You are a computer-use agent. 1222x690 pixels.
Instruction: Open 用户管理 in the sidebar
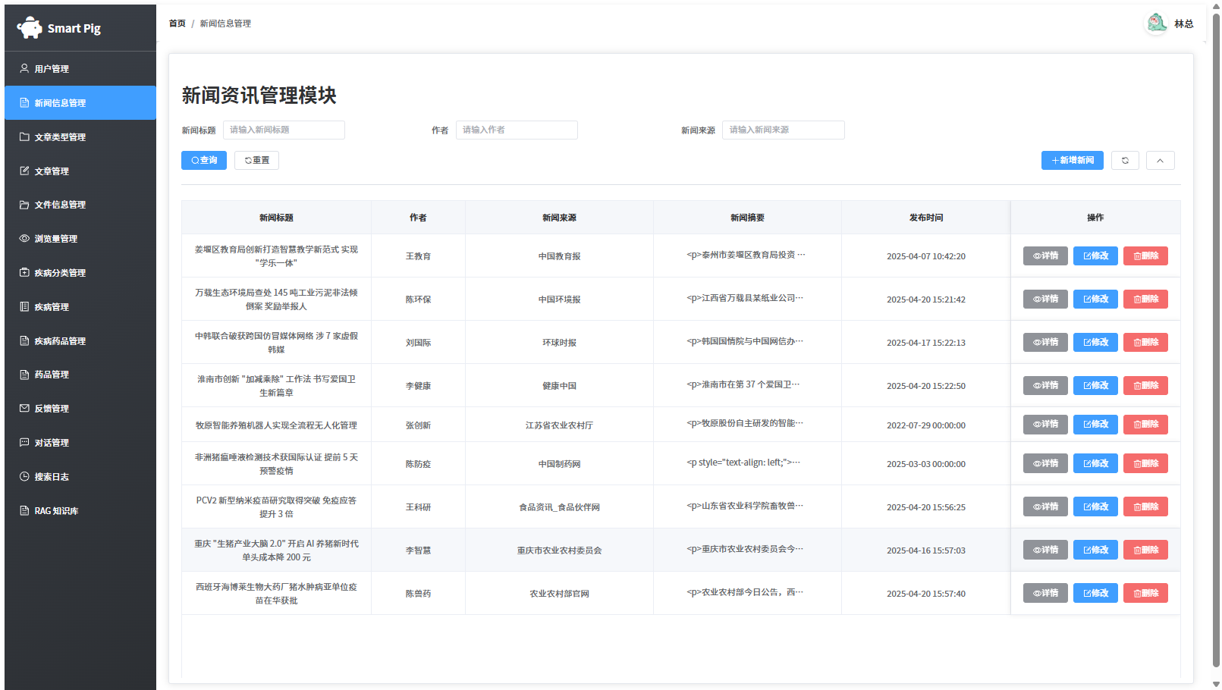[80, 69]
